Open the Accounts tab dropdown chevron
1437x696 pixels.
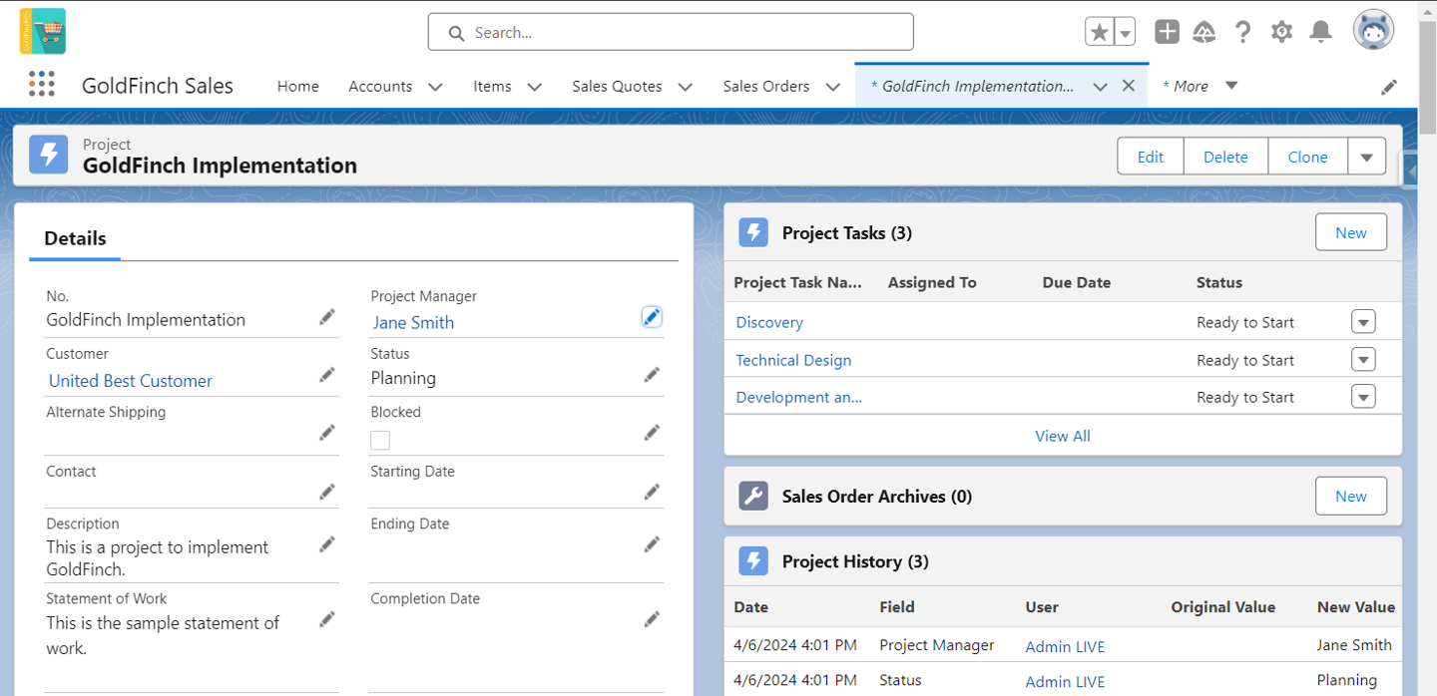click(435, 87)
